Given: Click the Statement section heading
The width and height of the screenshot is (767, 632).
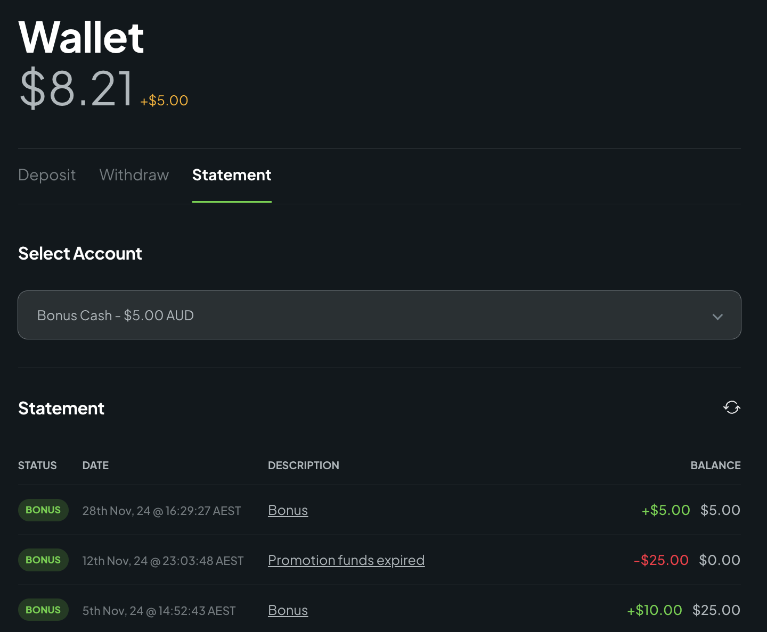Looking at the screenshot, I should click(61, 409).
